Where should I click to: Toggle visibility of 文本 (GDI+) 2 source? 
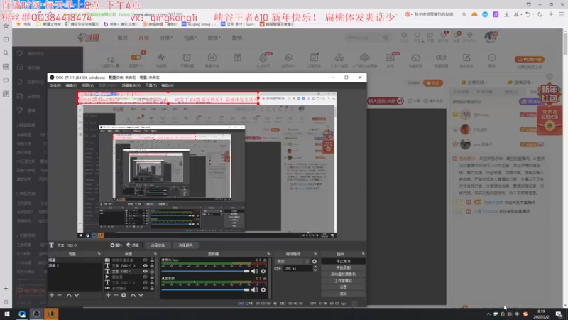coord(146,282)
